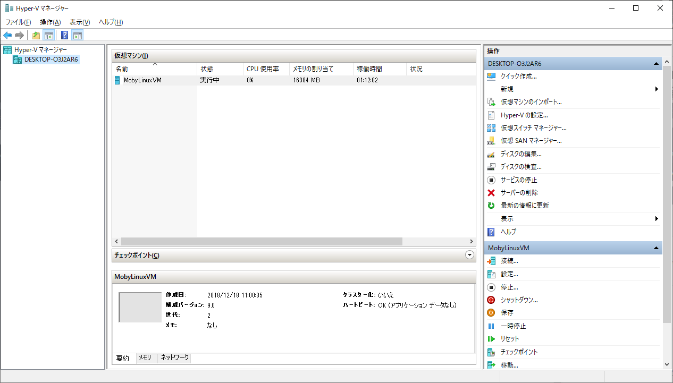Image resolution: width=673 pixels, height=383 pixels.
Task: Collapse the MobyLinuxVM actions section
Action: click(x=657, y=248)
